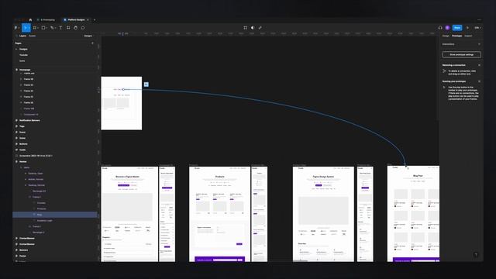Select the Frame 5 layer
This screenshot has height=279, width=496.
[x=36, y=226]
